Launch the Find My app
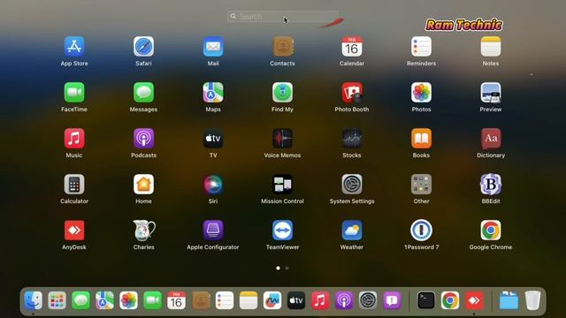The image size is (566, 318). click(x=283, y=92)
